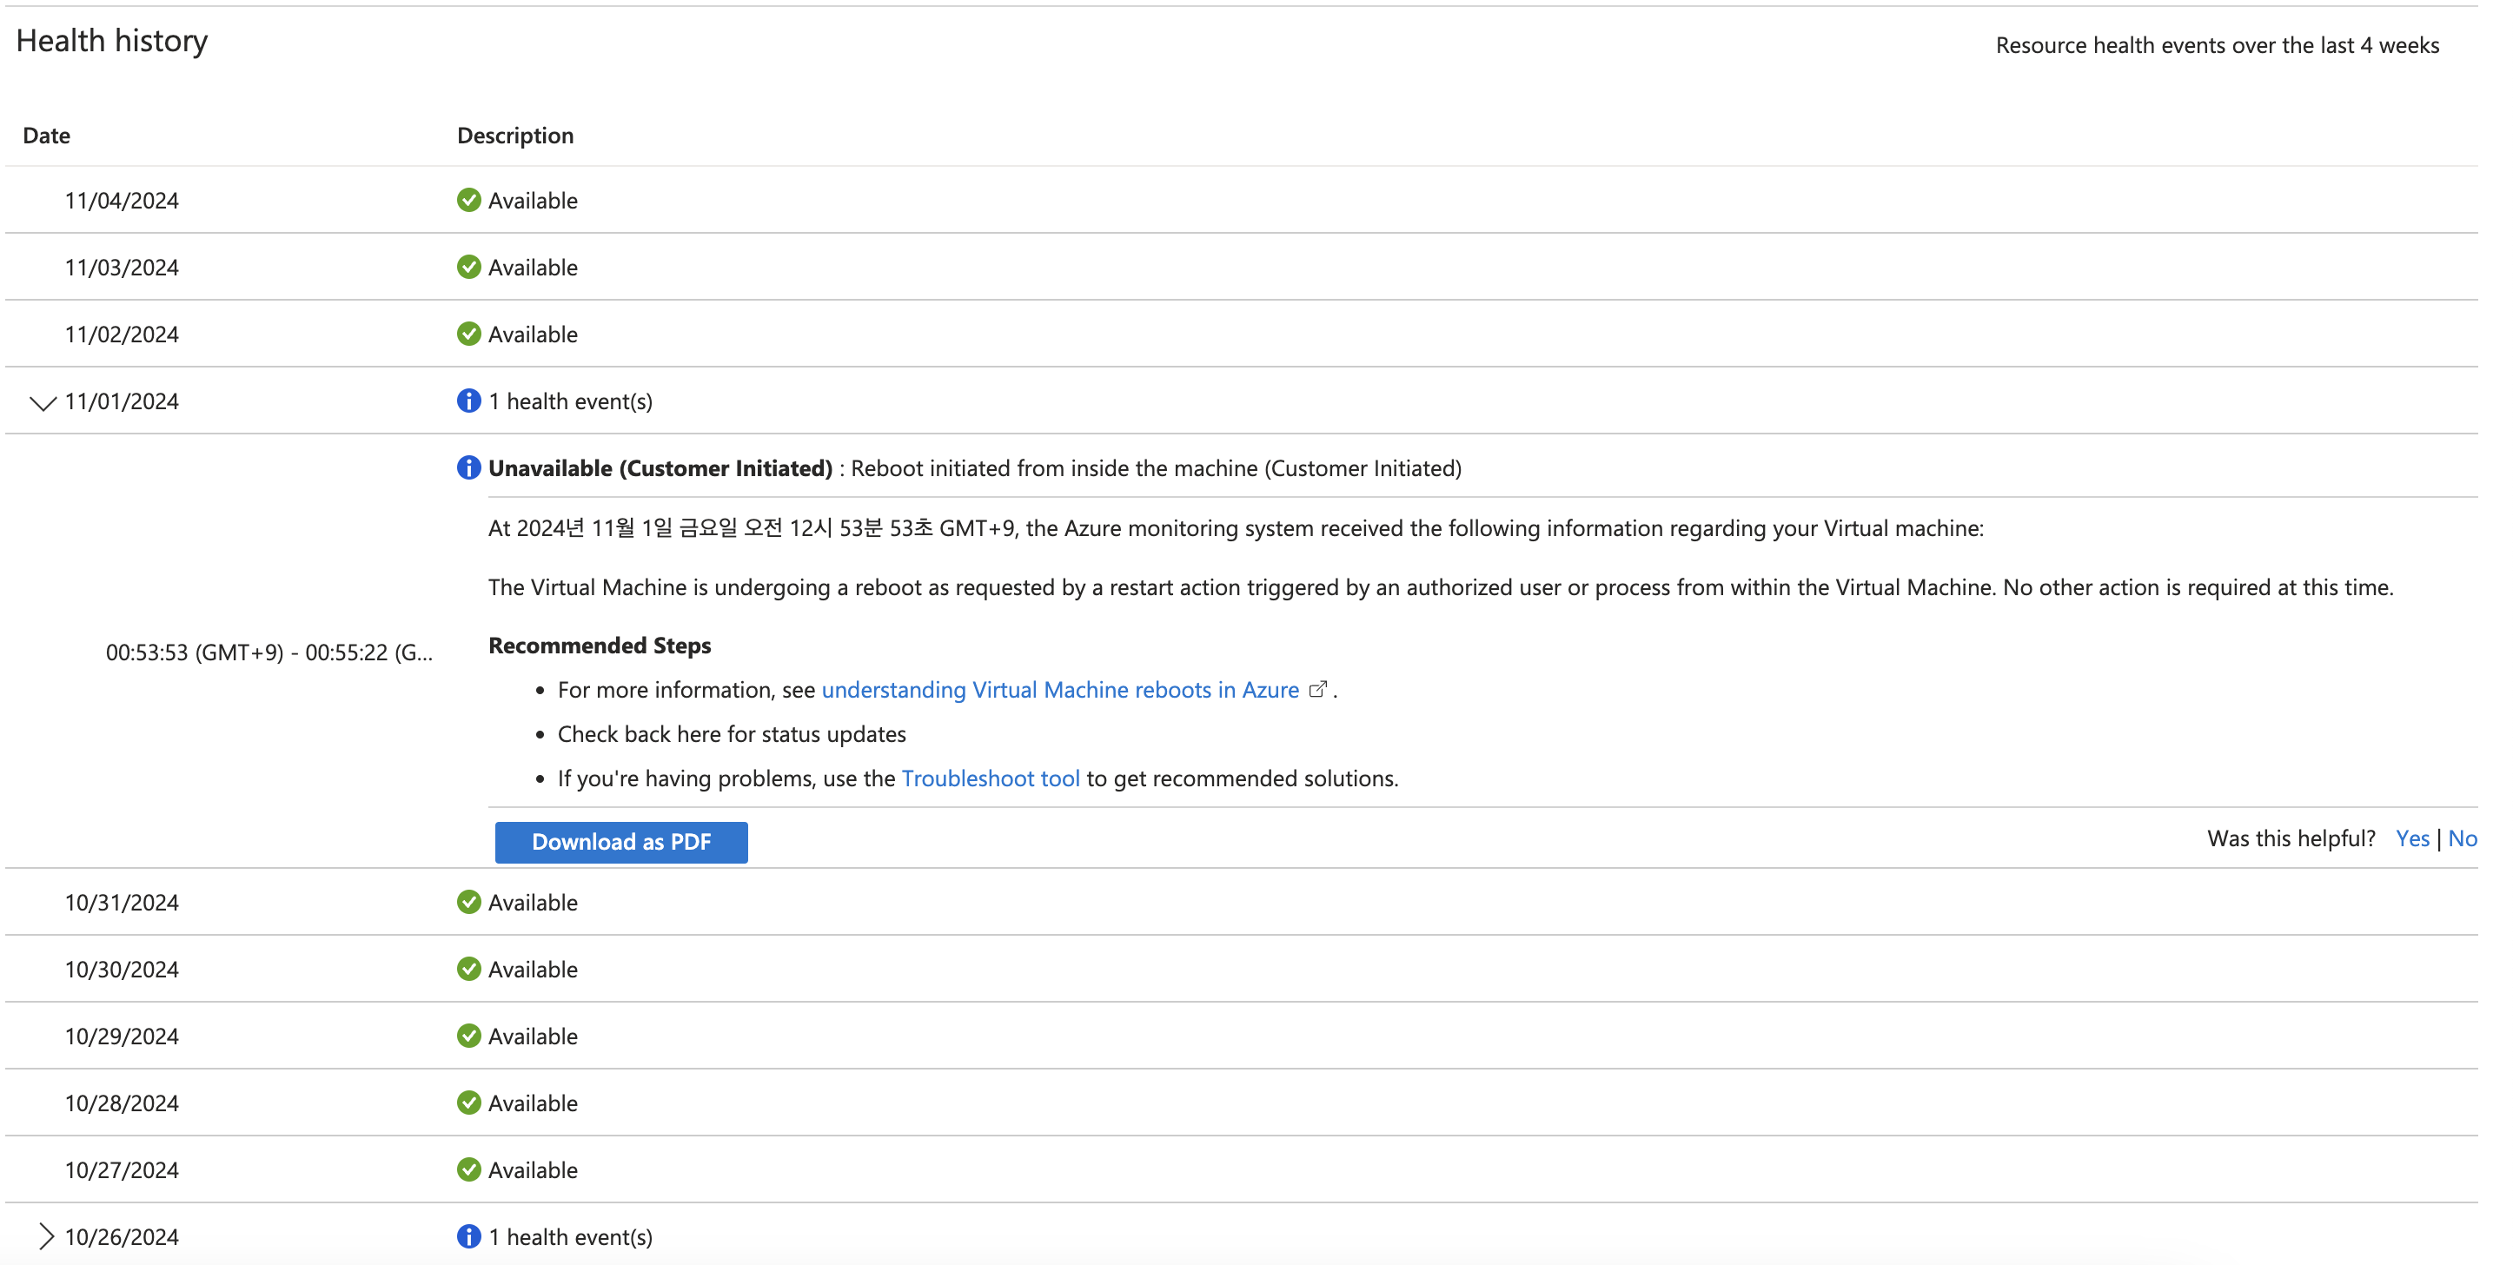Select the 11/02/2024 date cell

122,334
